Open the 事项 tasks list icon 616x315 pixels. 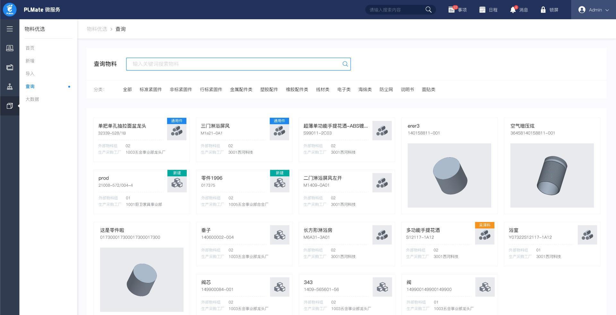(451, 10)
